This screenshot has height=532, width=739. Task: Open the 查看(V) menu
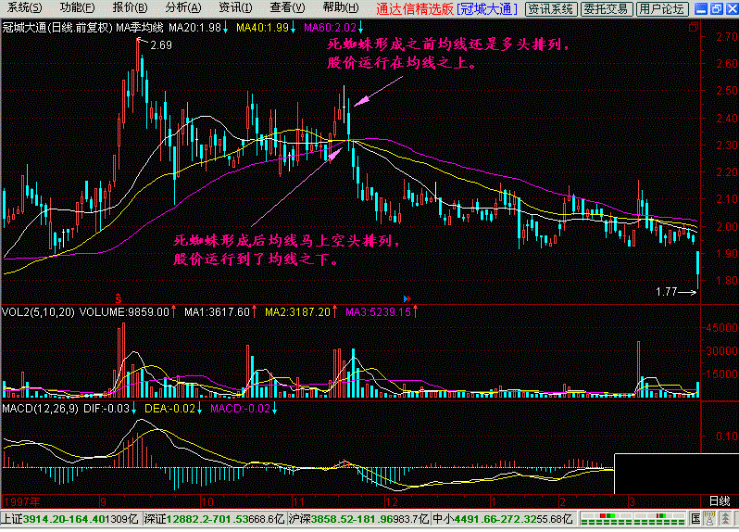[x=287, y=8]
